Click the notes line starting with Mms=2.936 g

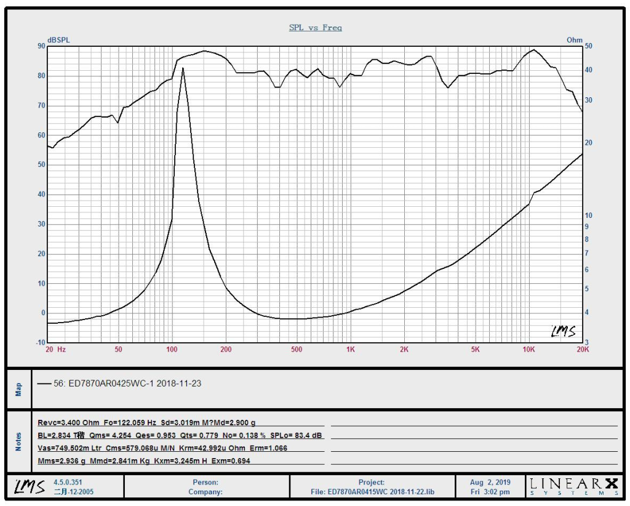pos(144,460)
